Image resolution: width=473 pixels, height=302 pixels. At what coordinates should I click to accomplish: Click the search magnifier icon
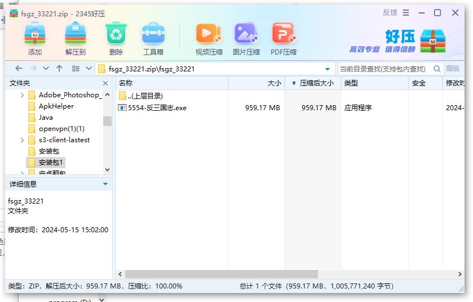(x=437, y=69)
